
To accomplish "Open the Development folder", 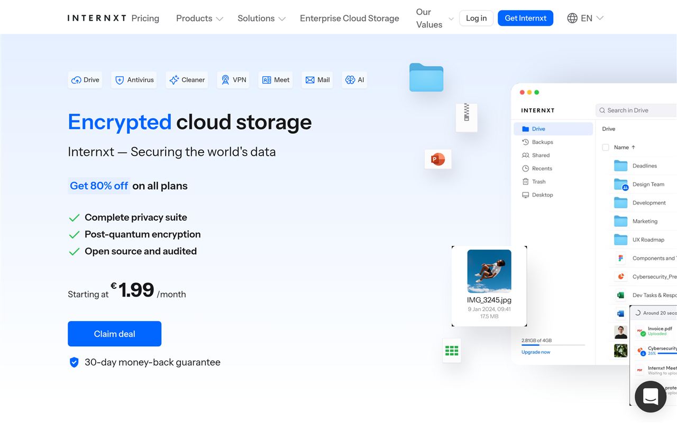I will point(639,203).
